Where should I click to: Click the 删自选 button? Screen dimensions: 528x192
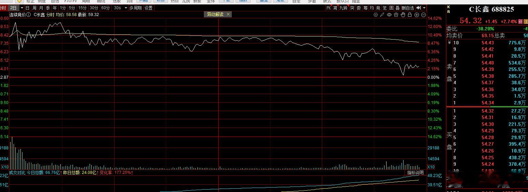(x=408, y=8)
